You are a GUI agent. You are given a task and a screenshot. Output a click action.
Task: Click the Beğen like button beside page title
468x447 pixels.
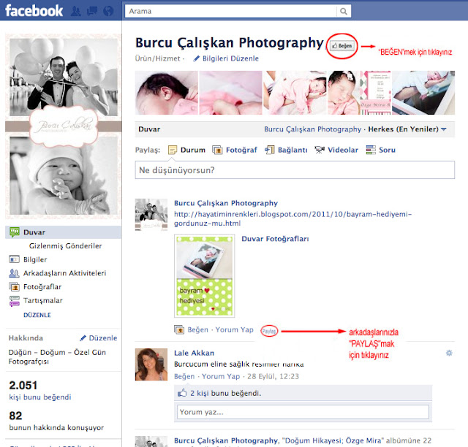(341, 46)
